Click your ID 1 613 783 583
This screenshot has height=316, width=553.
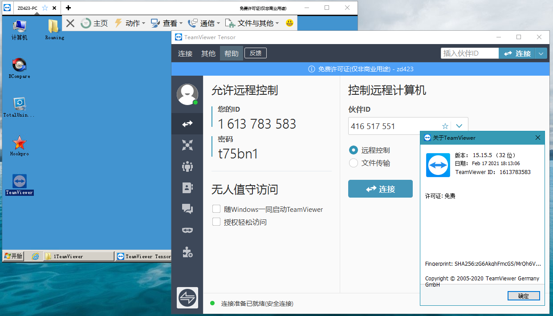[257, 124]
